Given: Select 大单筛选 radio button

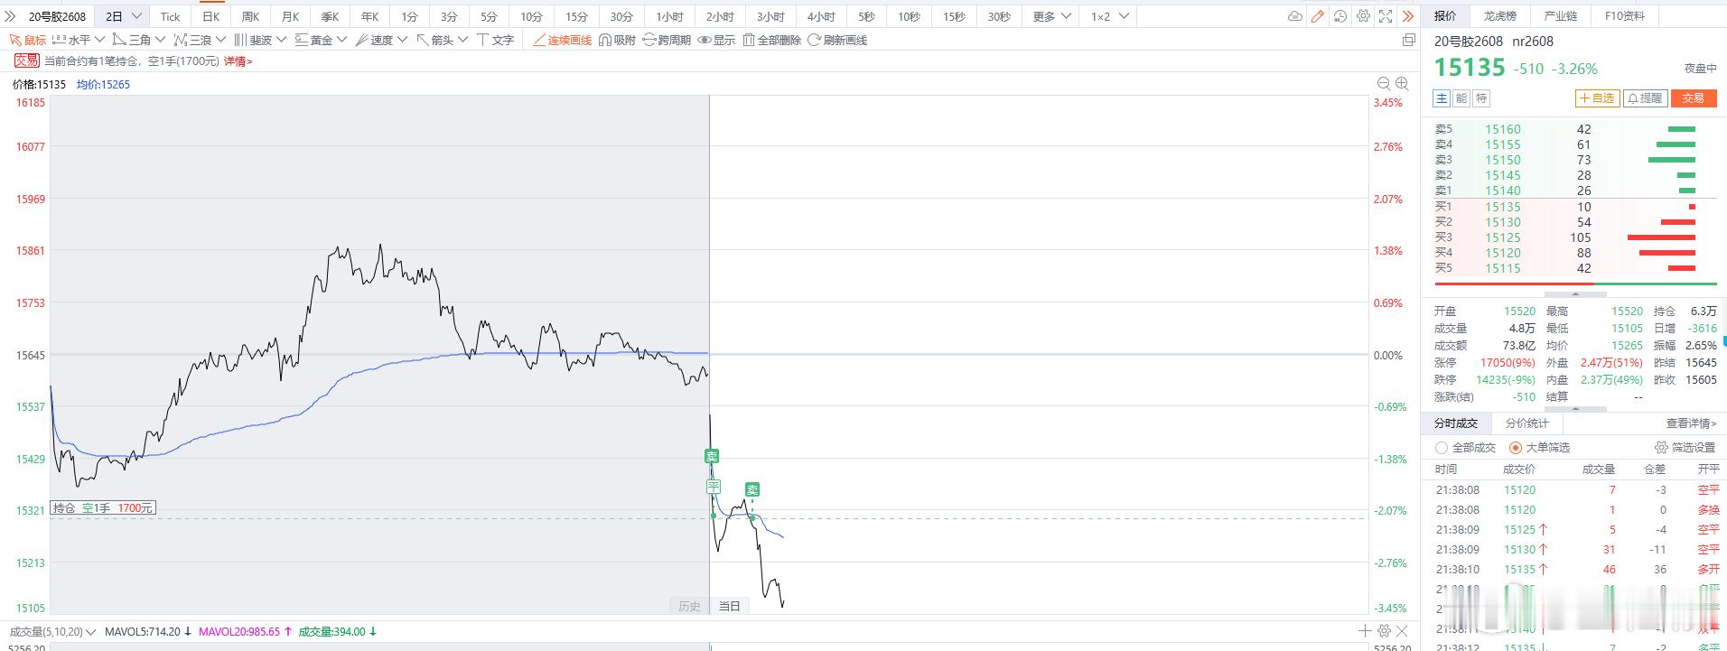Looking at the screenshot, I should click(x=1516, y=448).
